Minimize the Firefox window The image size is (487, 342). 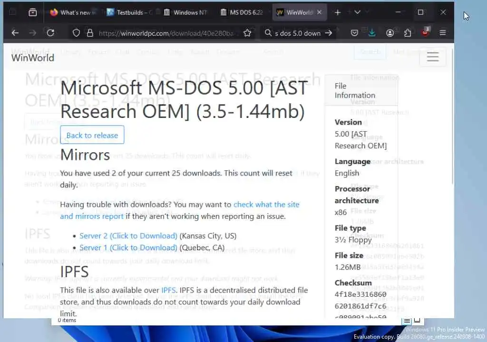coord(398,12)
